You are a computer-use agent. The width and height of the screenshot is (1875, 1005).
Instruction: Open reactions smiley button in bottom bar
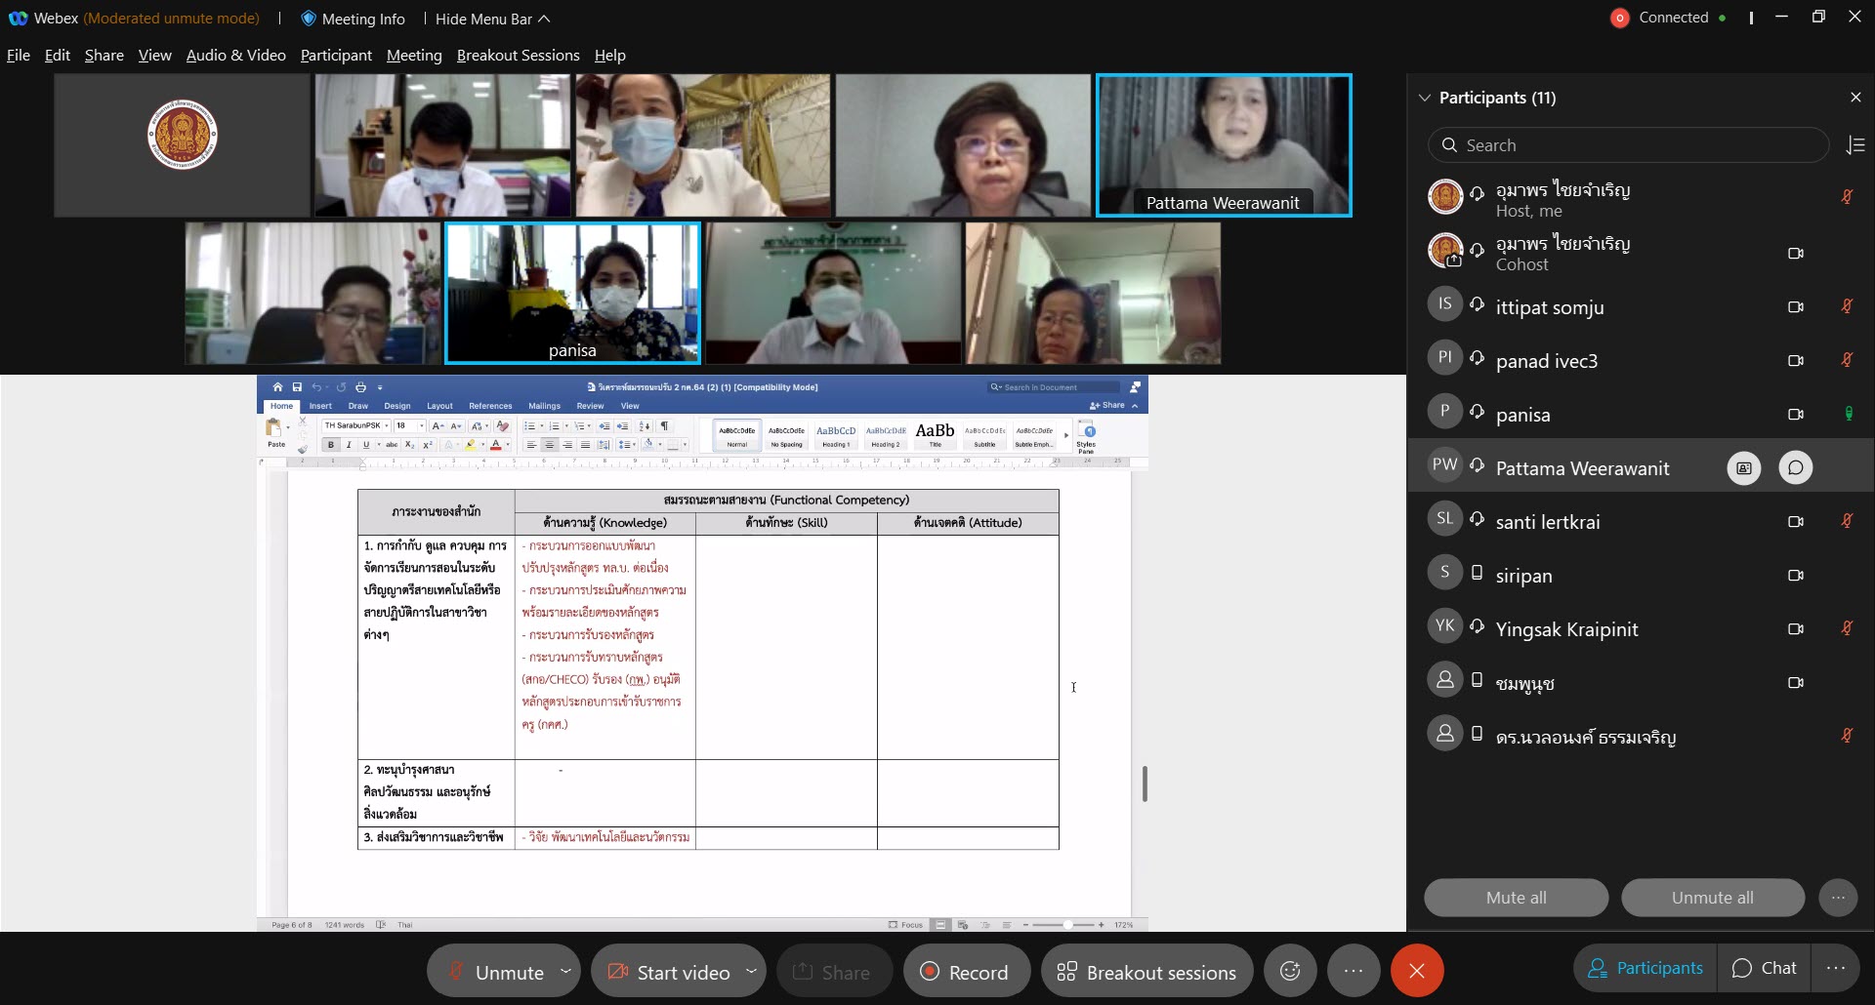pyautogui.click(x=1290, y=971)
